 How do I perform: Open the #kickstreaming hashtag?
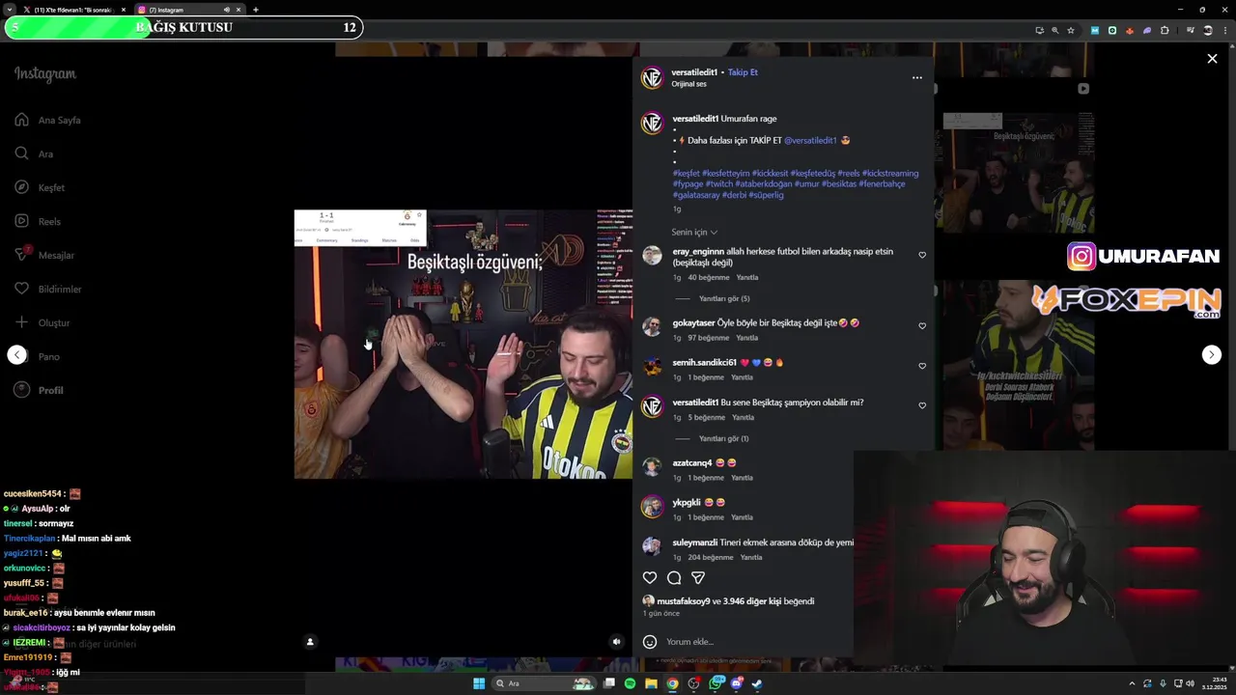(x=890, y=174)
